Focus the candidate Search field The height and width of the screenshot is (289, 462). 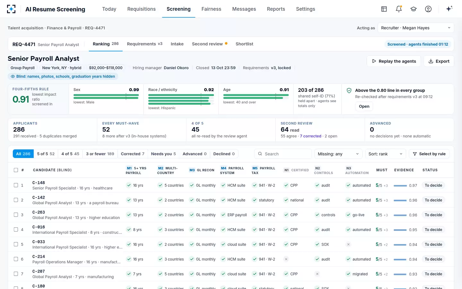coord(283,154)
